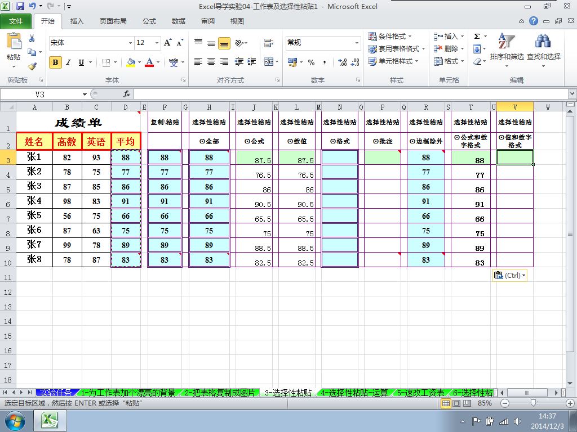Open the font name dropdown 宋体
Screen dimensions: 577x432
(x=130, y=43)
